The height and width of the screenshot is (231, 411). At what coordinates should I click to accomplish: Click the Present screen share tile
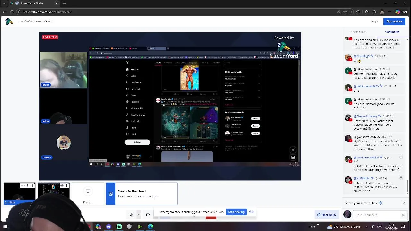88,194
